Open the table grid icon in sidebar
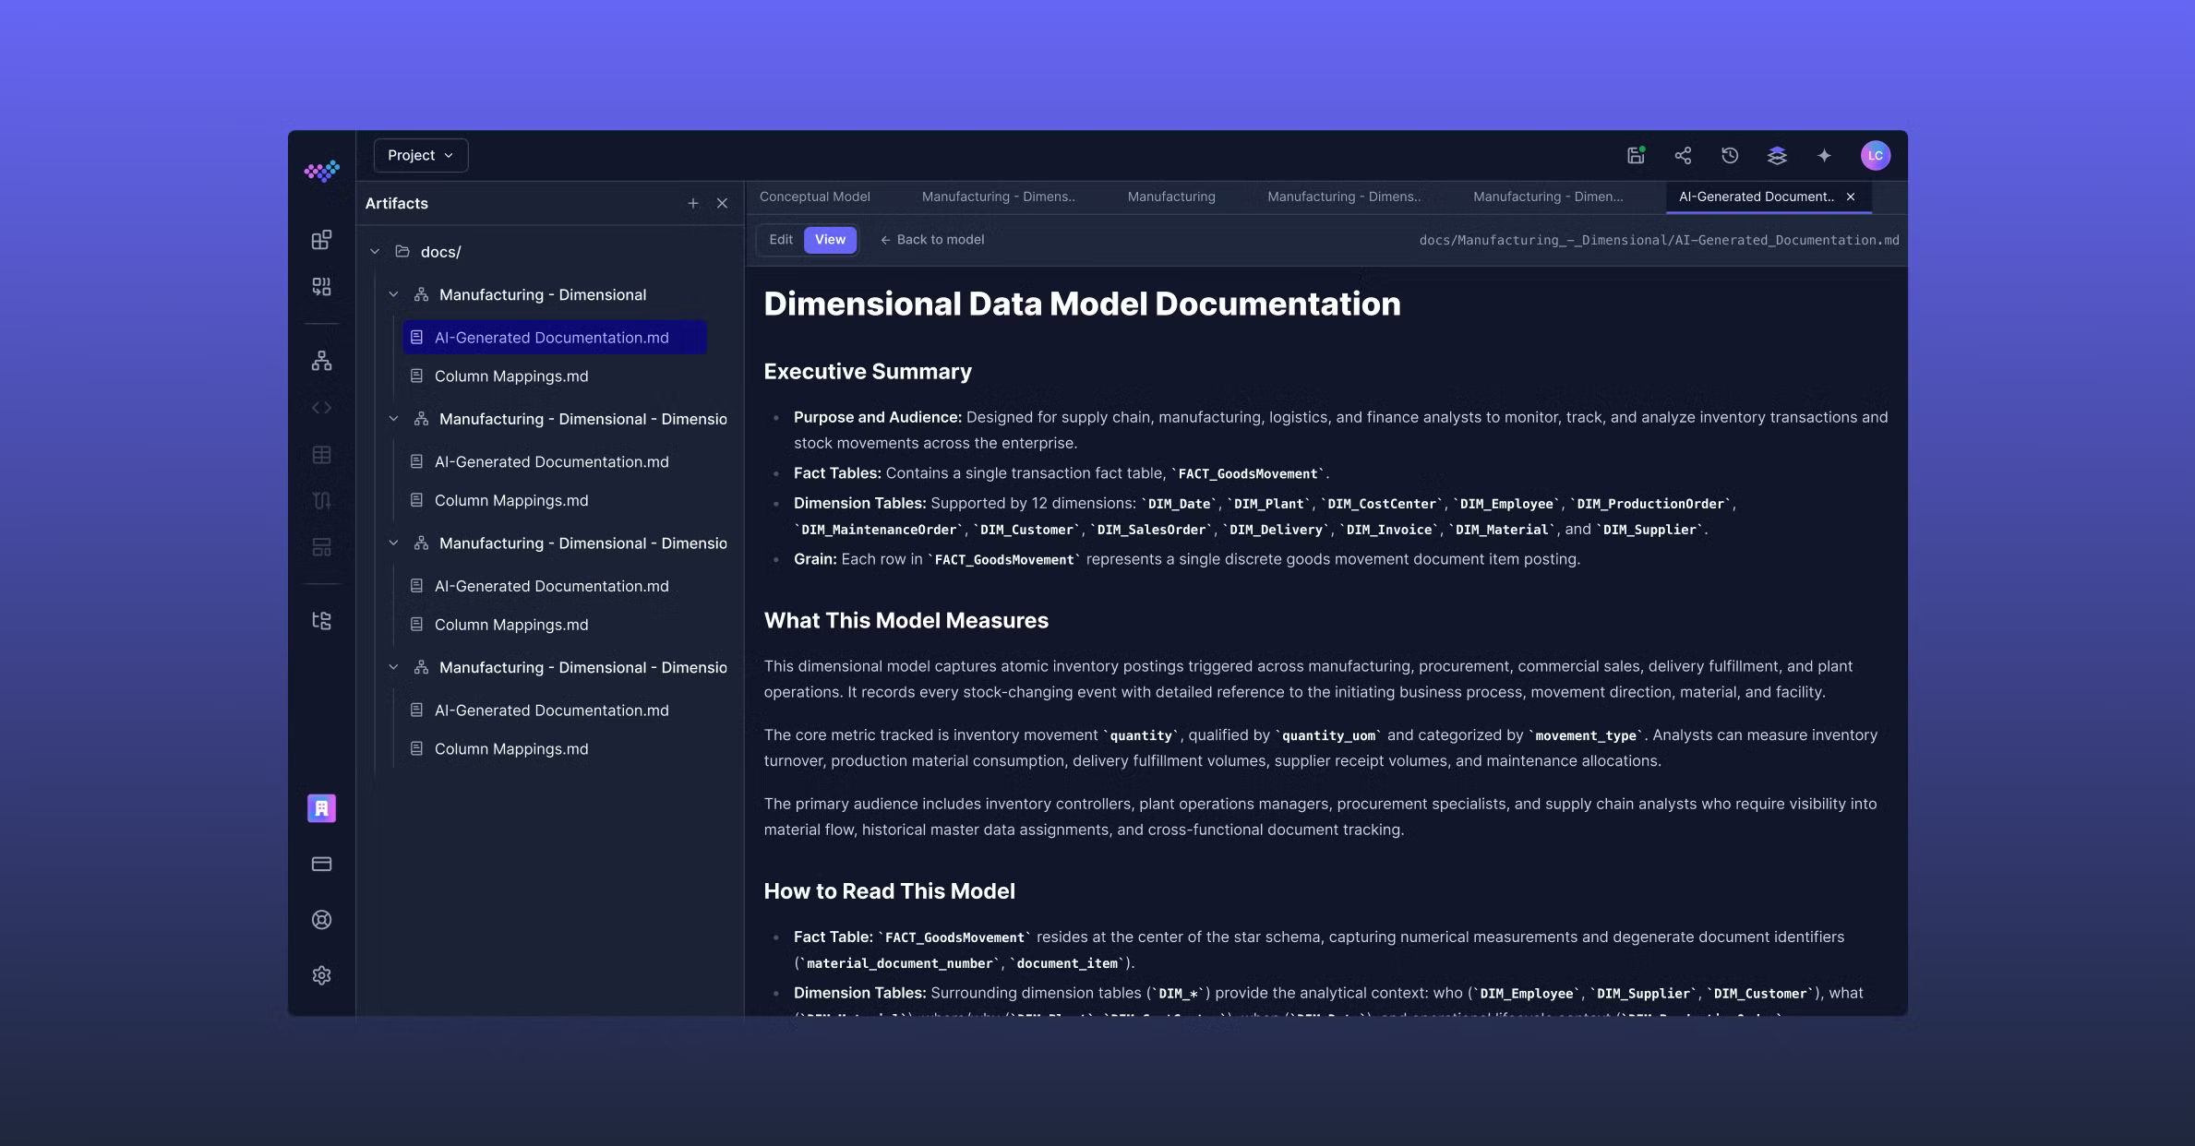Screen dimensions: 2195x1146 click(x=321, y=455)
